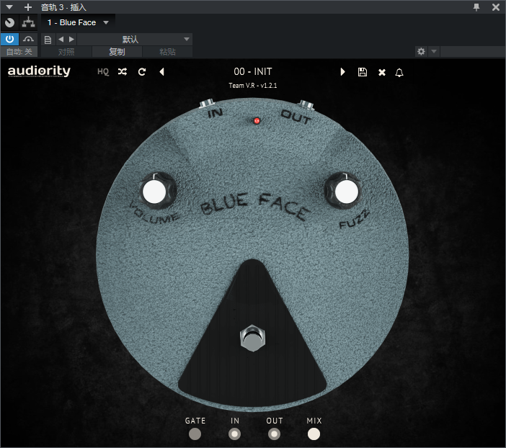506x448 pixels.
Task: Click the shuffle randomize icon
Action: pos(123,71)
